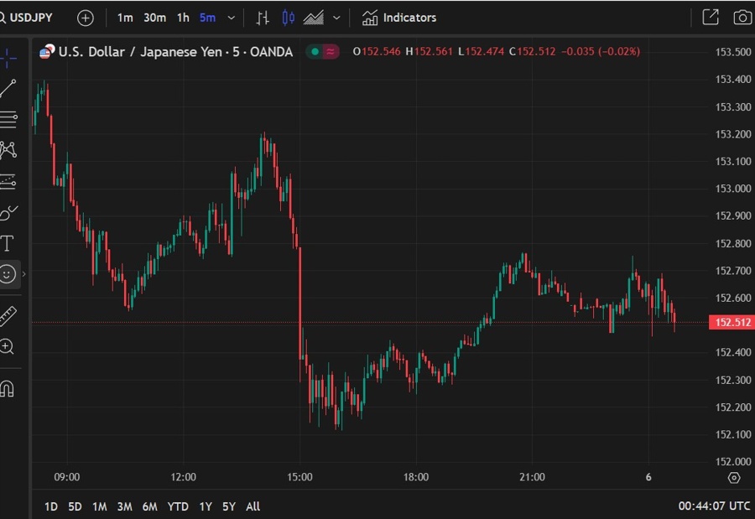Switch to the 1m timeframe
The width and height of the screenshot is (755, 519).
[x=125, y=18]
